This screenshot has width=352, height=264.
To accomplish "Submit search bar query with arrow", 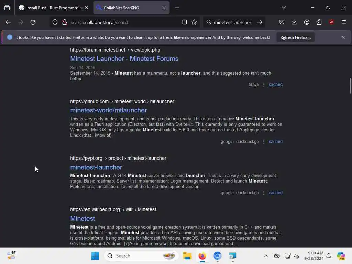I will (260, 22).
